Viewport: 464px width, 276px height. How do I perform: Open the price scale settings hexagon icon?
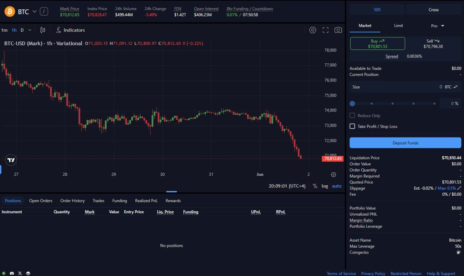point(334,174)
